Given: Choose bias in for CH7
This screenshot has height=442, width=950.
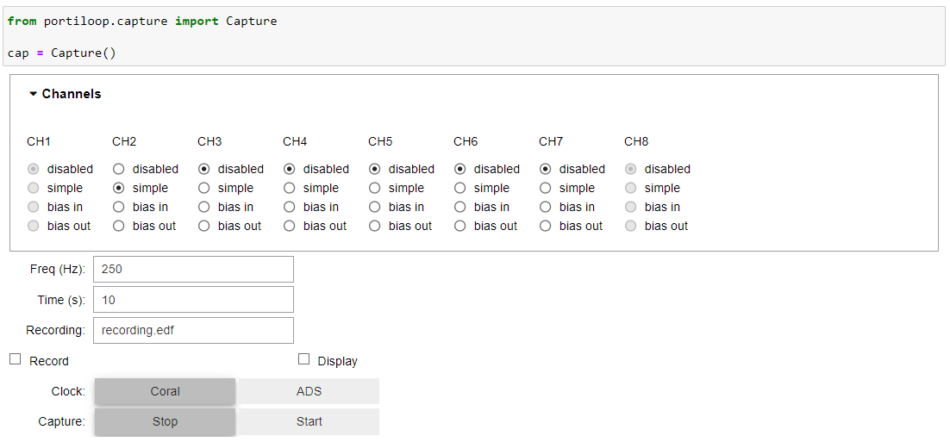Looking at the screenshot, I should click(546, 207).
